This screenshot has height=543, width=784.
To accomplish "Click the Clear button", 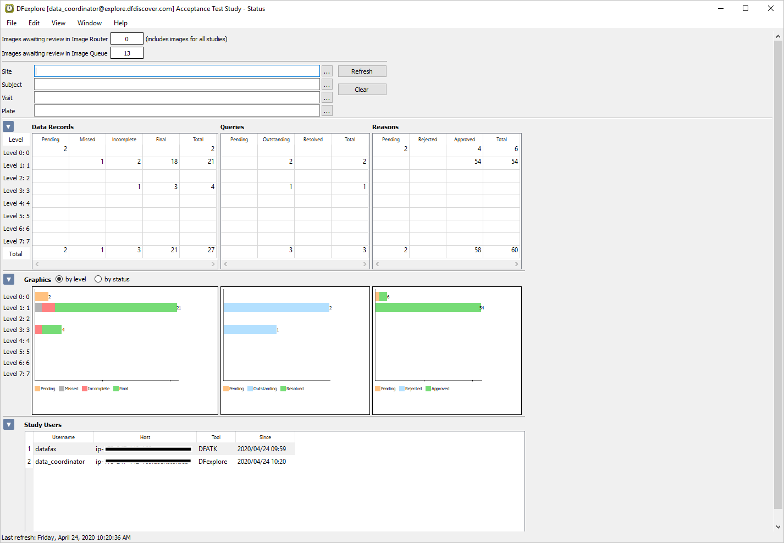I will click(x=362, y=90).
